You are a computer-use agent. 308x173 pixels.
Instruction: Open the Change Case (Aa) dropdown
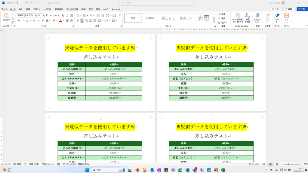tap(57, 15)
